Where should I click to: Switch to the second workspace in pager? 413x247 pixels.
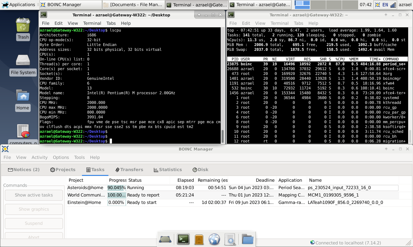pos(318,5)
